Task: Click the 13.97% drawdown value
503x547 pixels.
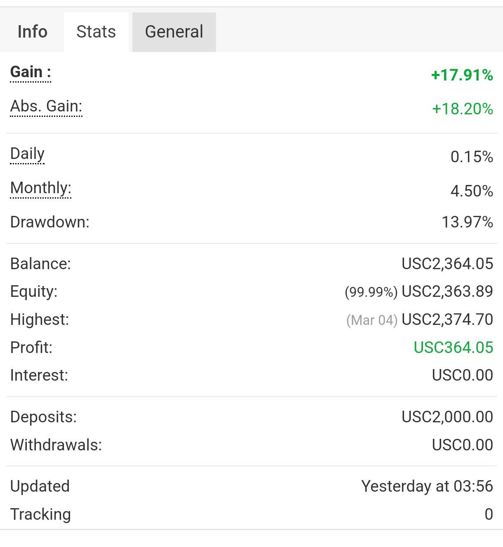Action: pyautogui.click(x=467, y=222)
